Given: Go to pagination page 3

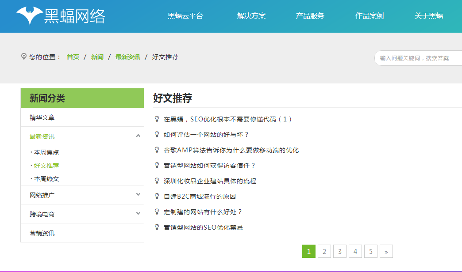Looking at the screenshot, I should pos(339,251).
